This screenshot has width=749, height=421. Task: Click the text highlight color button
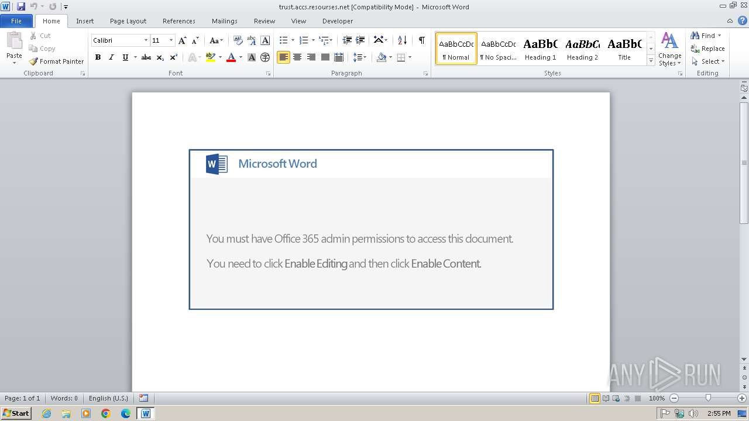pyautogui.click(x=211, y=57)
